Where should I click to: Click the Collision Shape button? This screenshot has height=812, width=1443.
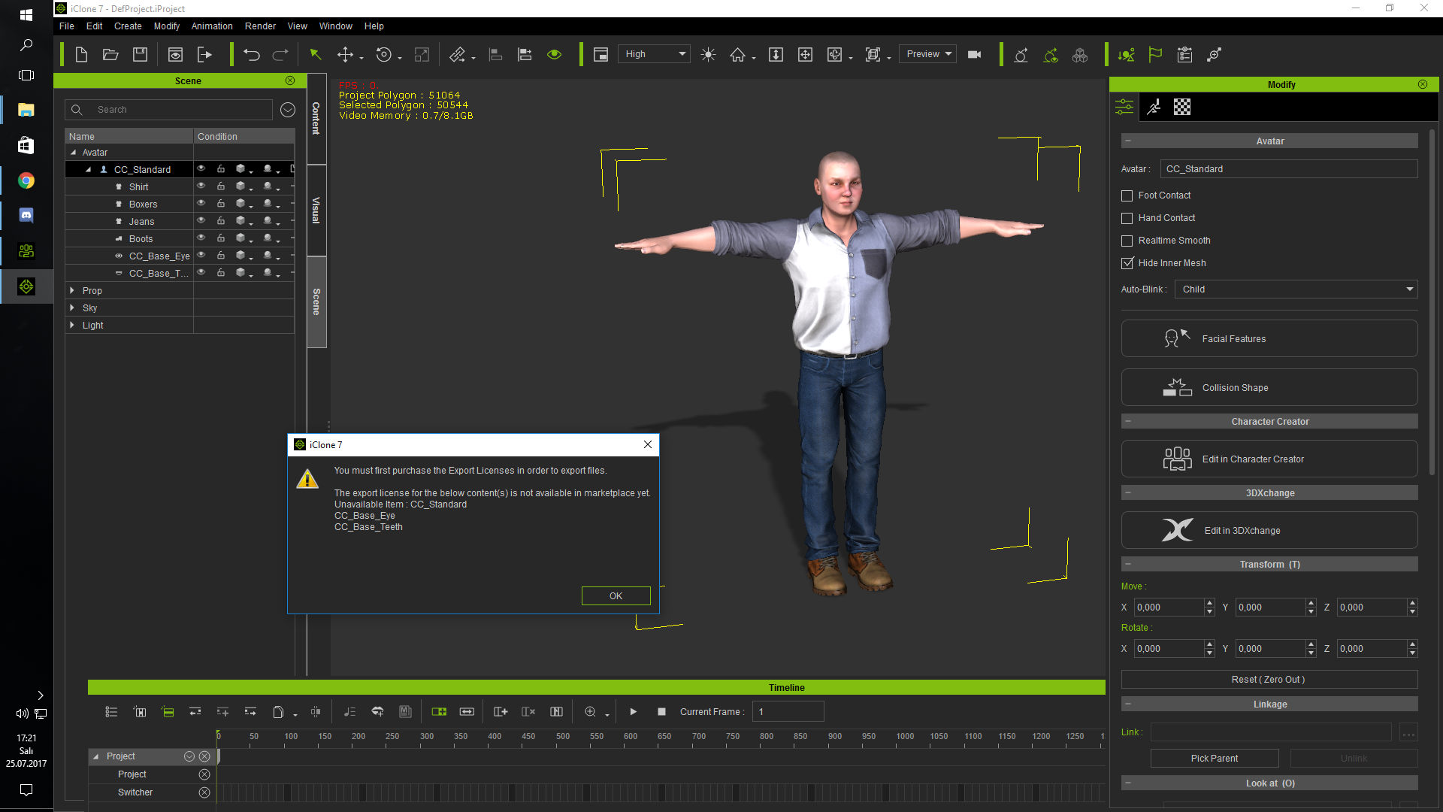[x=1269, y=388]
